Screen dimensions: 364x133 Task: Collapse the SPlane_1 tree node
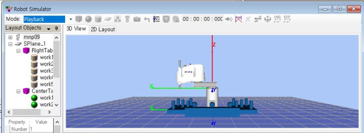(x=10, y=44)
